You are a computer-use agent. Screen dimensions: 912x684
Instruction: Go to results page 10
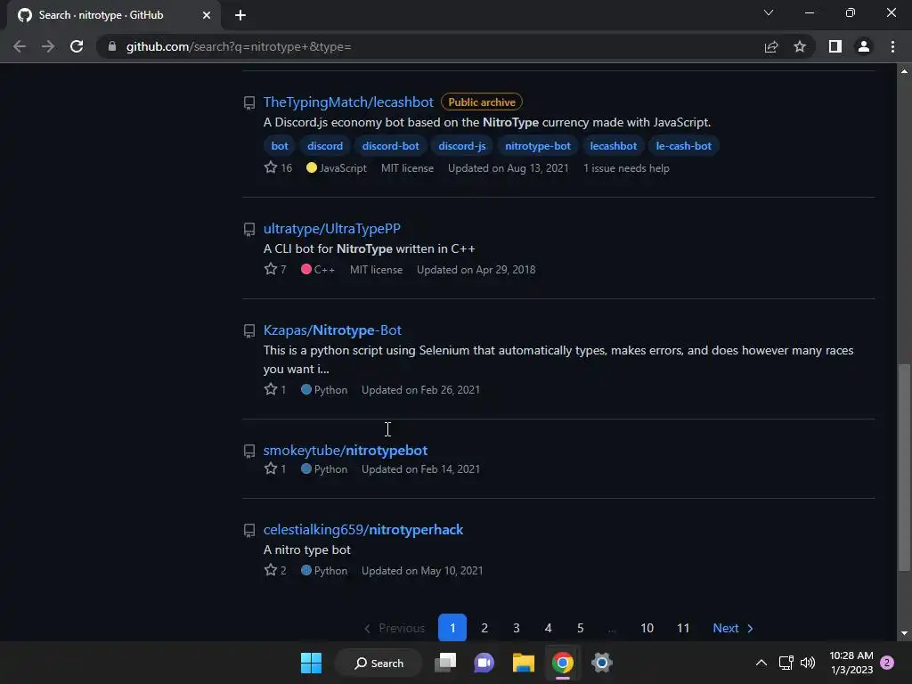(647, 628)
